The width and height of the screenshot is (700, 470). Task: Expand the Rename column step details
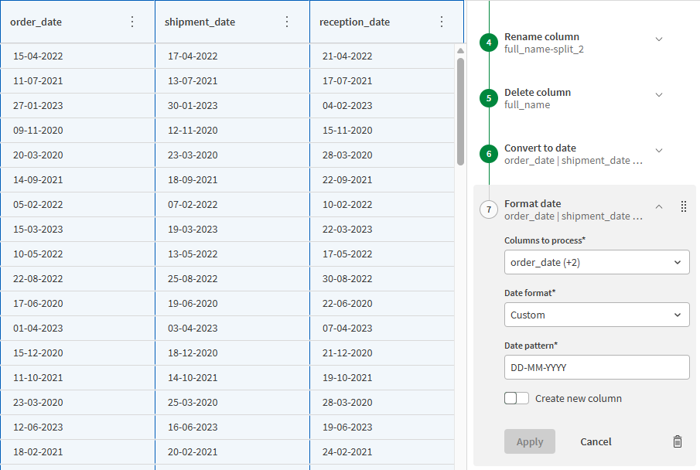(659, 38)
